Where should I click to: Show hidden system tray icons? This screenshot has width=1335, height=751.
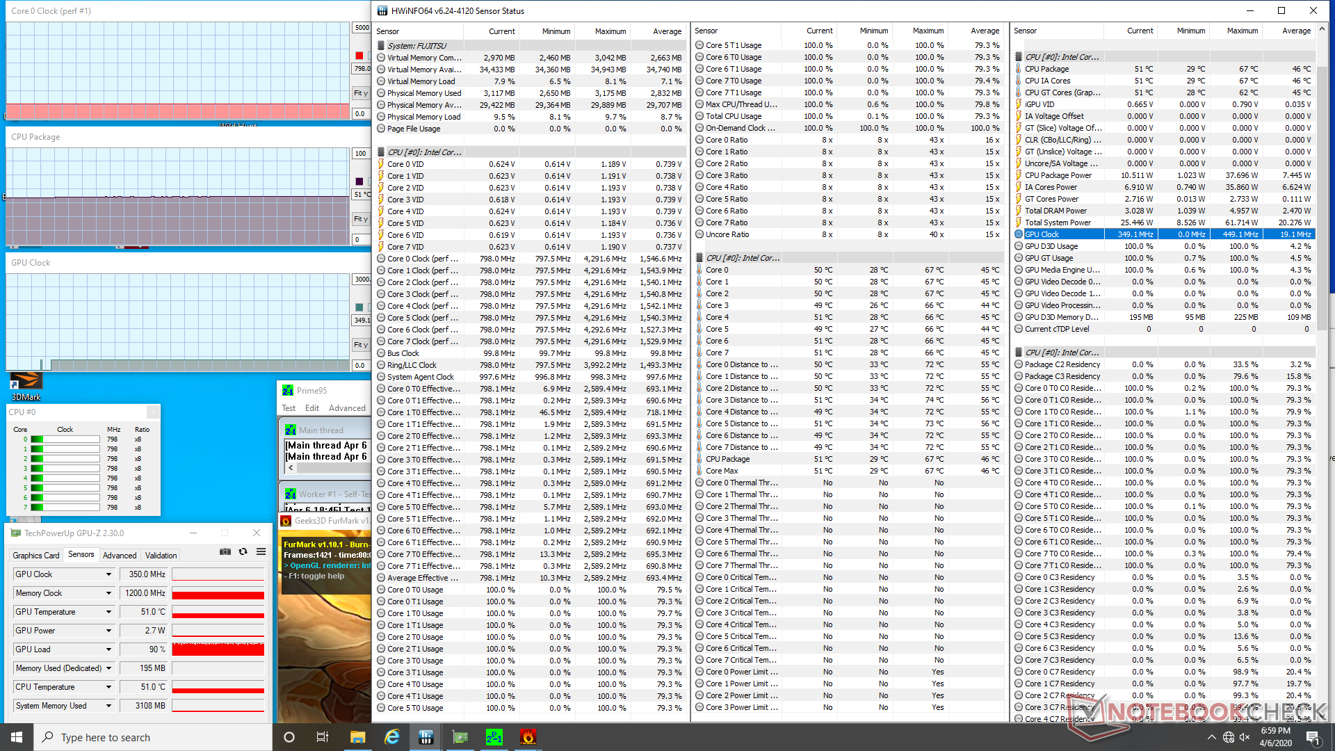[x=1212, y=737]
